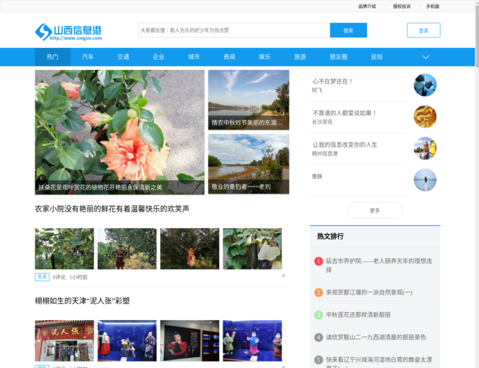Screen dimensions: 479x368
Task: Open 阿飞's round avatar
Action: 425,85
